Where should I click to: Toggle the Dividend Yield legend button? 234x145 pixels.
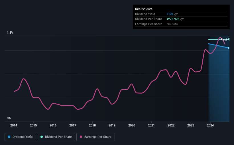coord(20,137)
